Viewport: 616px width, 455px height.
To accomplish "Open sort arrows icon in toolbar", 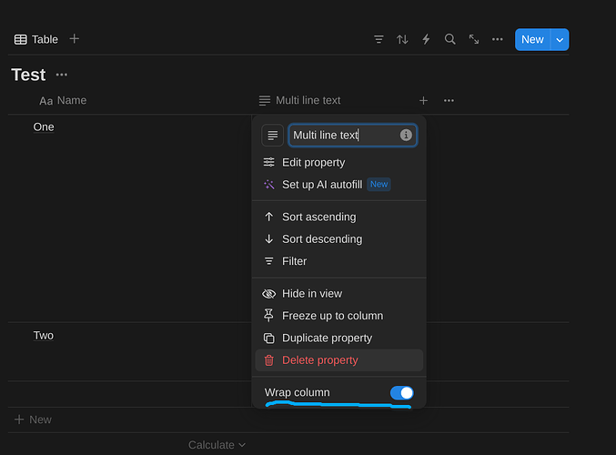I will 402,39.
